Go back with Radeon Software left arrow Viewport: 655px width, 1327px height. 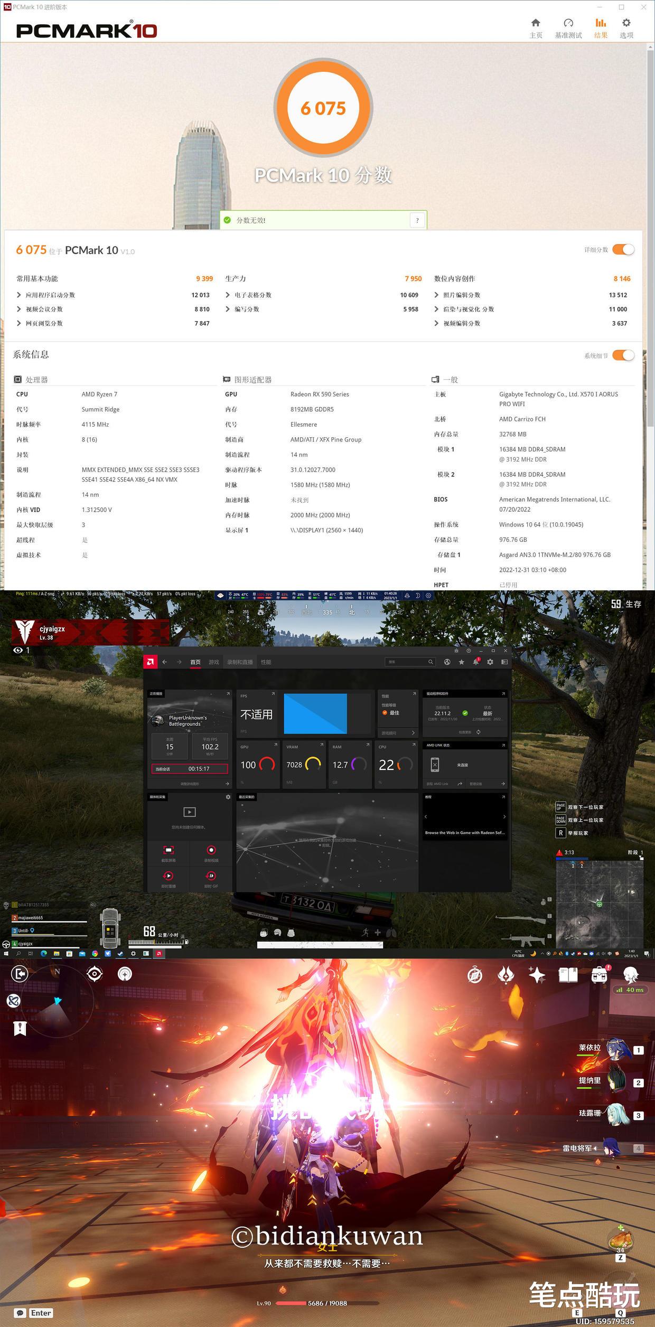(165, 662)
